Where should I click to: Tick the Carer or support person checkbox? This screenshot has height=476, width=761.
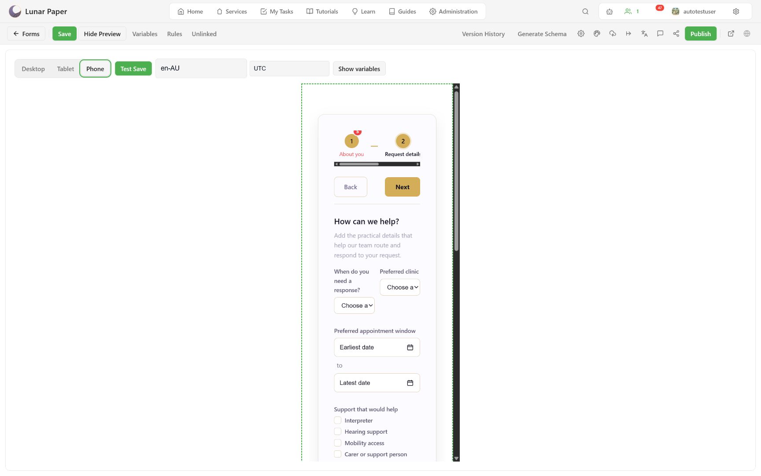pos(338,454)
